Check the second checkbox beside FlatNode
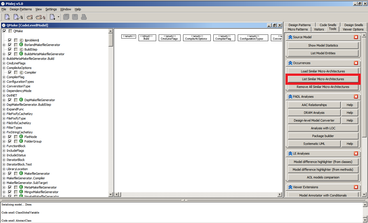 coord(16,137)
